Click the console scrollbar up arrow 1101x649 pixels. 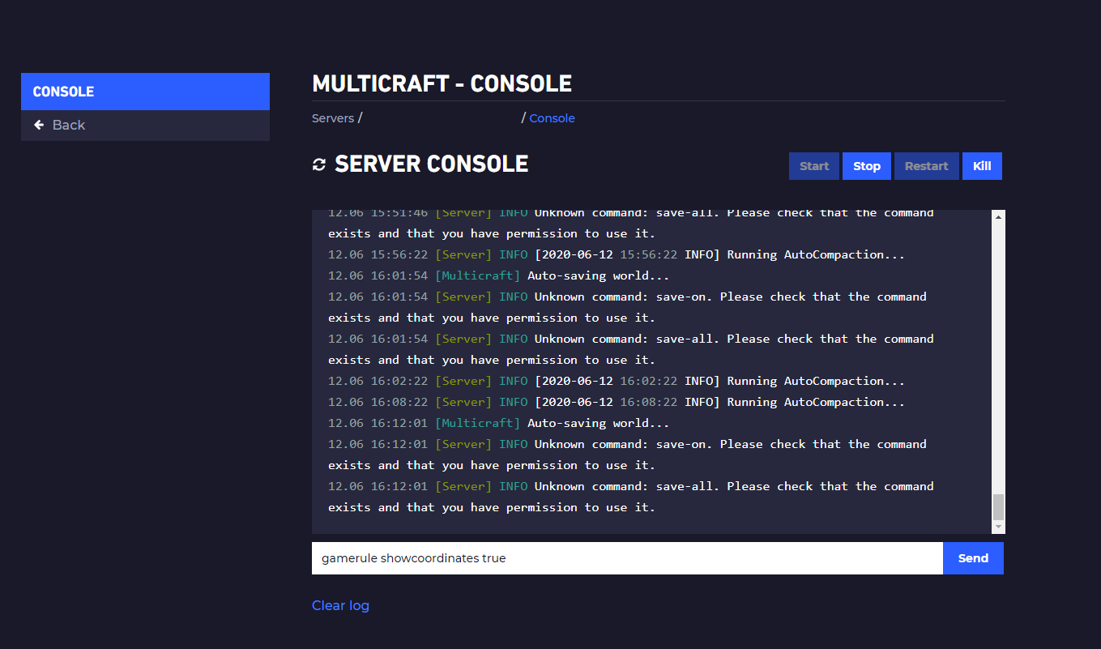tap(997, 215)
